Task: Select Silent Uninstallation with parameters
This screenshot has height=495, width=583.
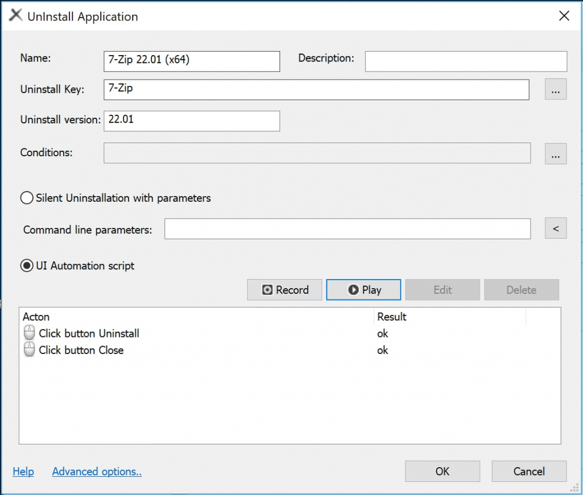Action: [x=115, y=198]
